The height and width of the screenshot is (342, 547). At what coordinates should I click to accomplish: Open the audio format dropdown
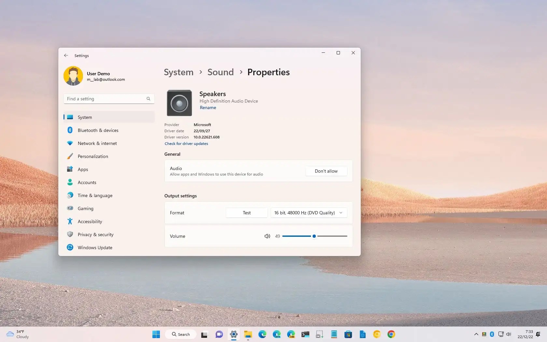tap(308, 212)
